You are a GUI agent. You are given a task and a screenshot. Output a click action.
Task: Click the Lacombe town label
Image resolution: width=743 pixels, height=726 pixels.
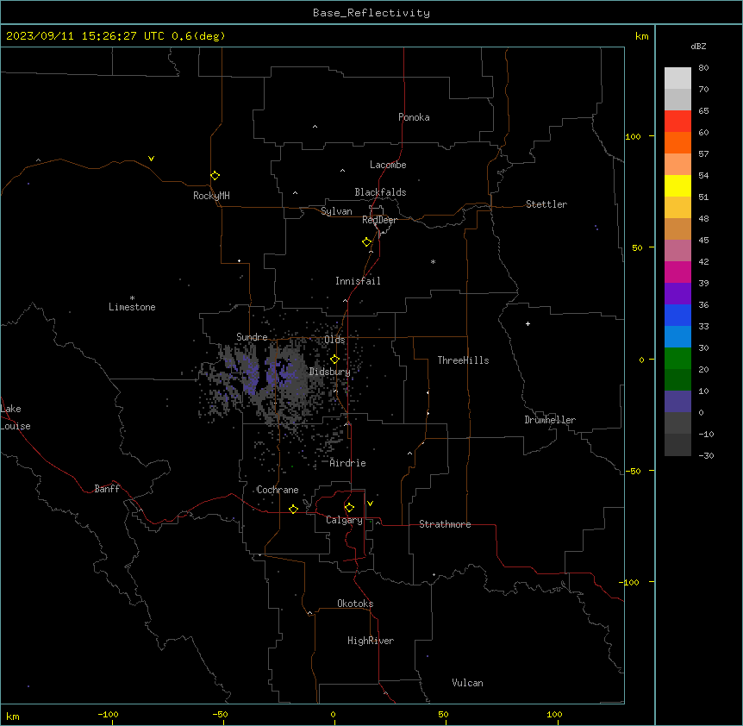tap(388, 165)
